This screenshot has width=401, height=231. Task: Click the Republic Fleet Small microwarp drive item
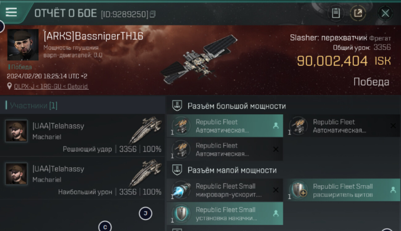225,190
